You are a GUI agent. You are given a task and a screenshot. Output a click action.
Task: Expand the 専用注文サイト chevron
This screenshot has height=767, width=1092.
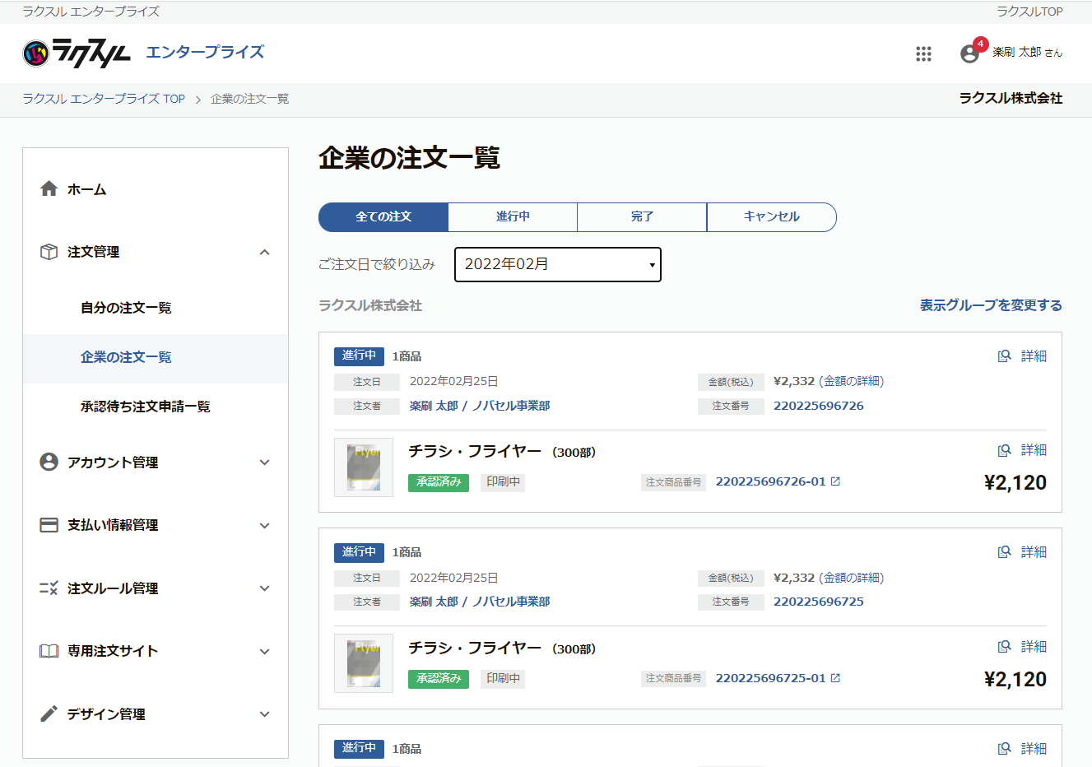[x=264, y=652]
